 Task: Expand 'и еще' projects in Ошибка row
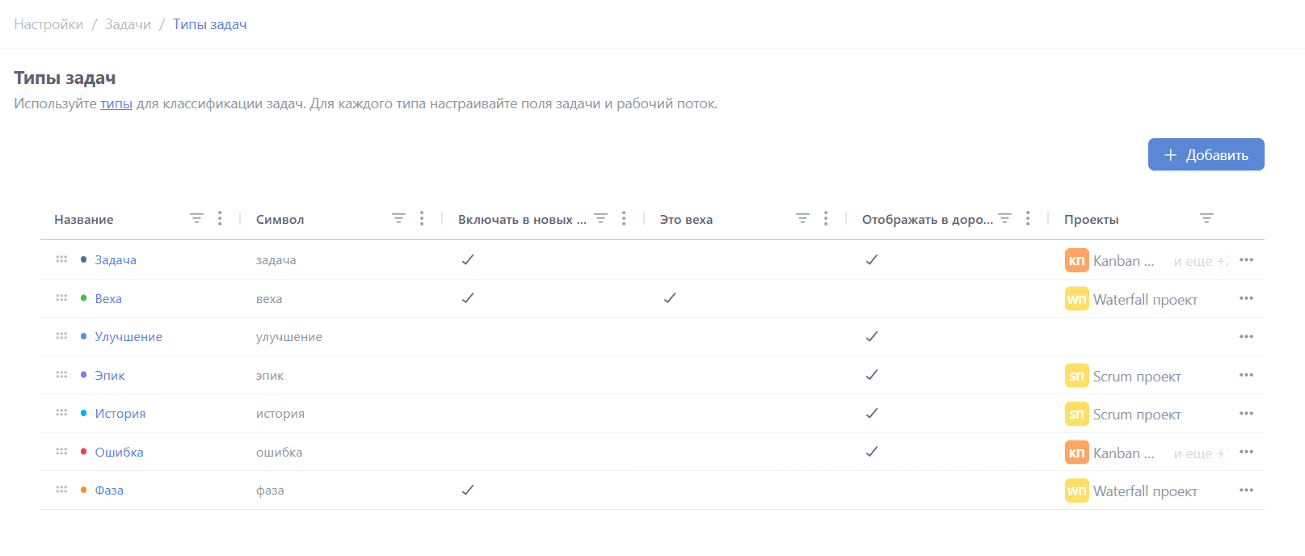[x=1200, y=453]
